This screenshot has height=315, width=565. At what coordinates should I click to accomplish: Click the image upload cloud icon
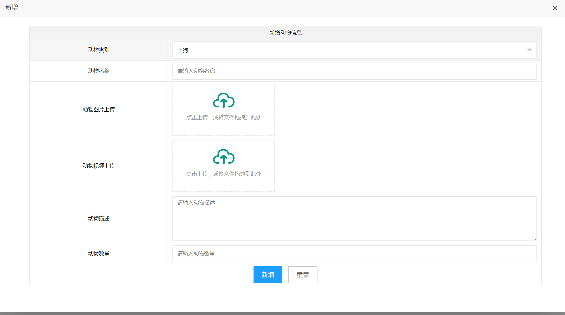224,100
